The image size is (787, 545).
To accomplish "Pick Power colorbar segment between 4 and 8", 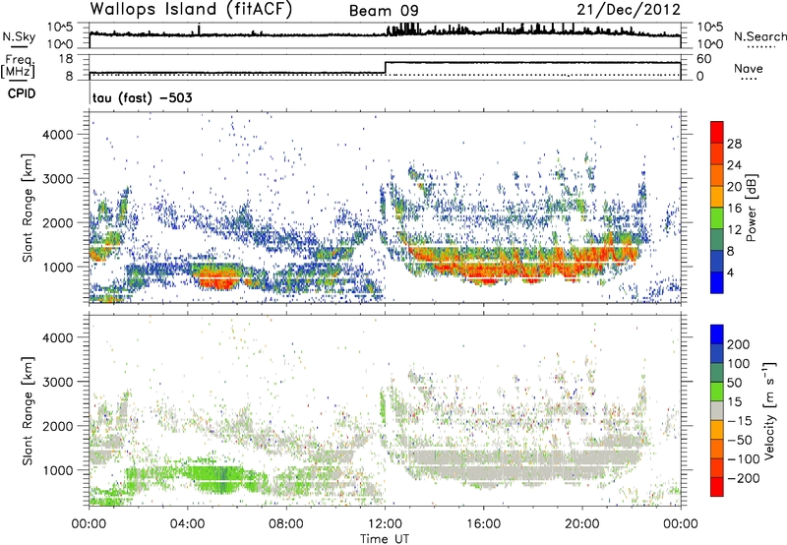I will tap(717, 262).
